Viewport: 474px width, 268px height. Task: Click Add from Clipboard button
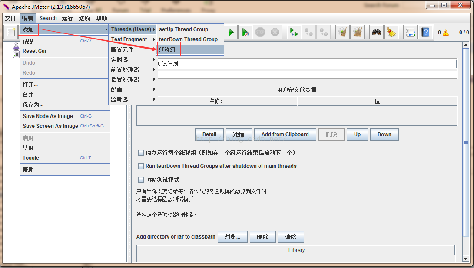[285, 134]
